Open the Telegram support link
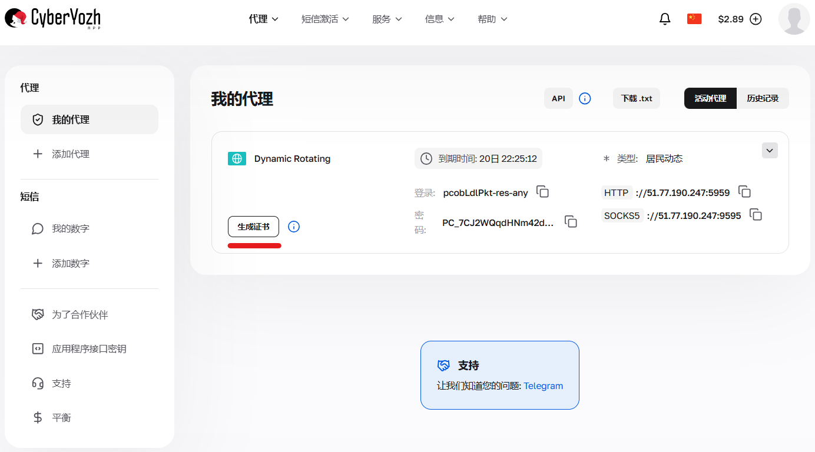The image size is (815, 452). [543, 385]
